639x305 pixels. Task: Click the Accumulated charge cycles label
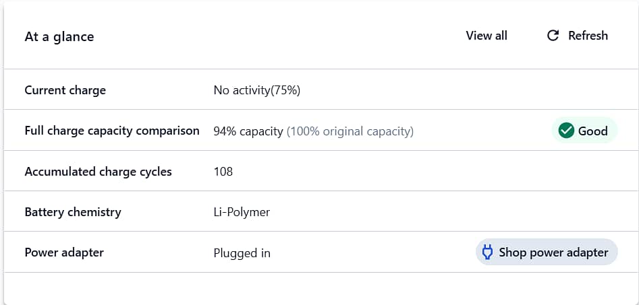click(99, 172)
